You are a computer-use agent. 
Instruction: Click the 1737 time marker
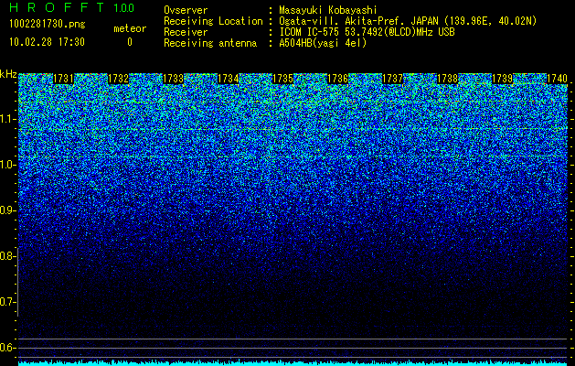(x=393, y=79)
